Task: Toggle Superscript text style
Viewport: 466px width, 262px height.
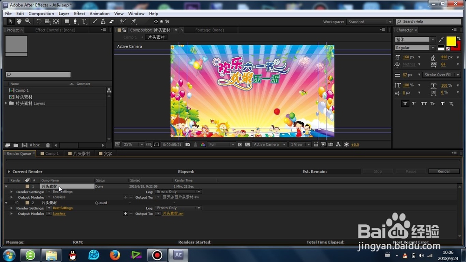Action: point(443,103)
